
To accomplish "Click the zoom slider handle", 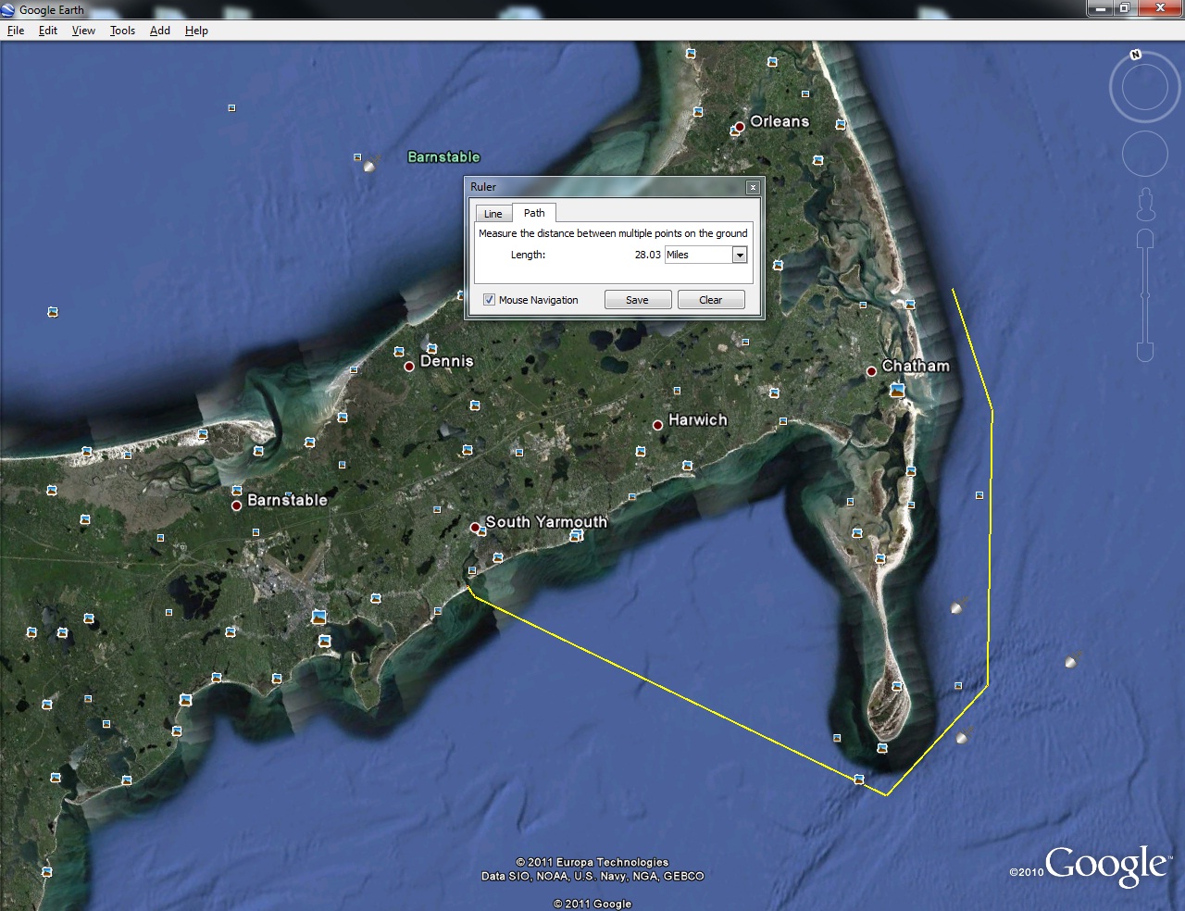I will coord(1145,295).
